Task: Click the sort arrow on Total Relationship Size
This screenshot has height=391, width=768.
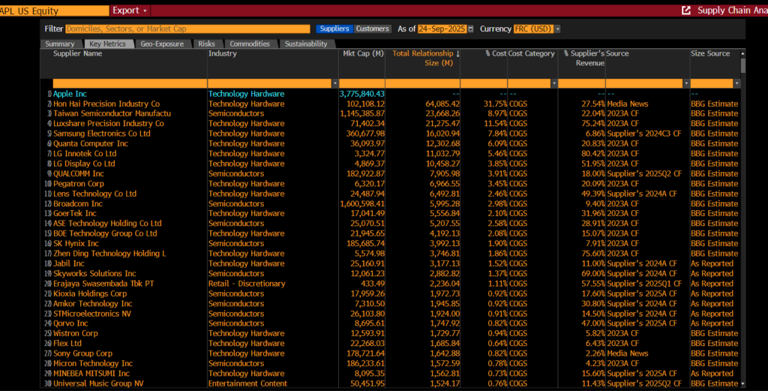Action: pos(457,54)
